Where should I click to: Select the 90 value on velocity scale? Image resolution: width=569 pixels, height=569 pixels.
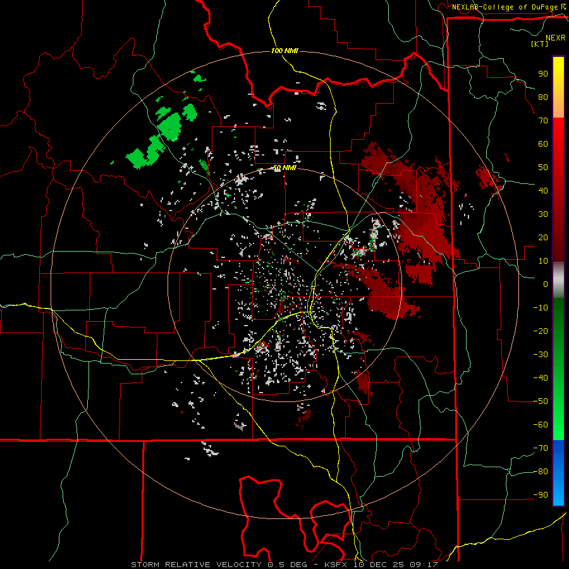[x=543, y=74]
